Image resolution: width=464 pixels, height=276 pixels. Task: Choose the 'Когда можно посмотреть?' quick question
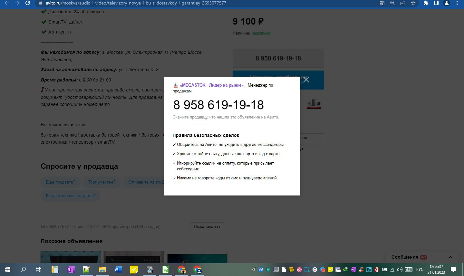pos(70,196)
